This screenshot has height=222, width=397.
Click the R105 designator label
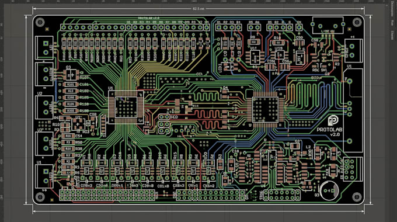84,98
